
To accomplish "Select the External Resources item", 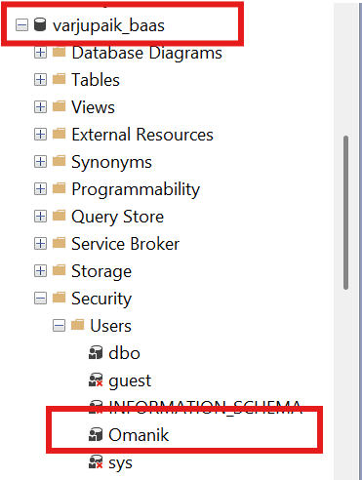I will coord(142,135).
